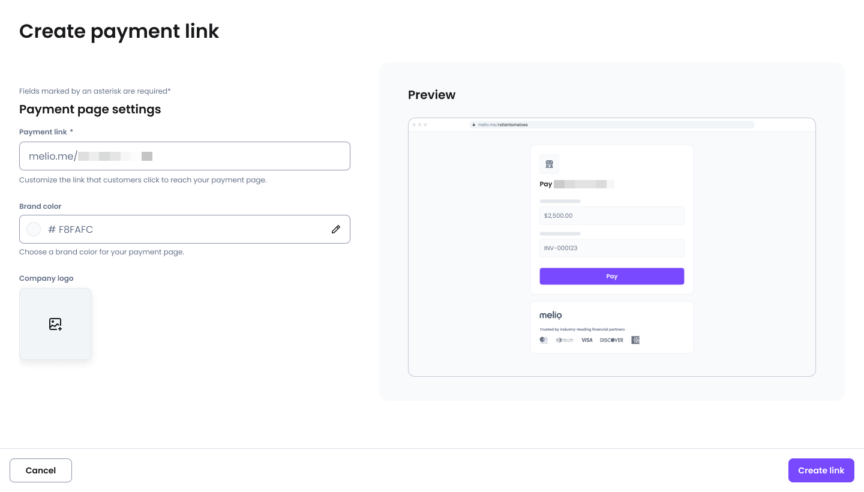The width and height of the screenshot is (864, 492).
Task: Click the $2,500.00 amount field in the preview
Action: pos(611,215)
